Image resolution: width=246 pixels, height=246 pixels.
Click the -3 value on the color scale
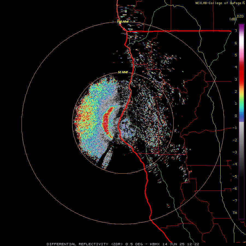pyautogui.click(x=235, y=152)
